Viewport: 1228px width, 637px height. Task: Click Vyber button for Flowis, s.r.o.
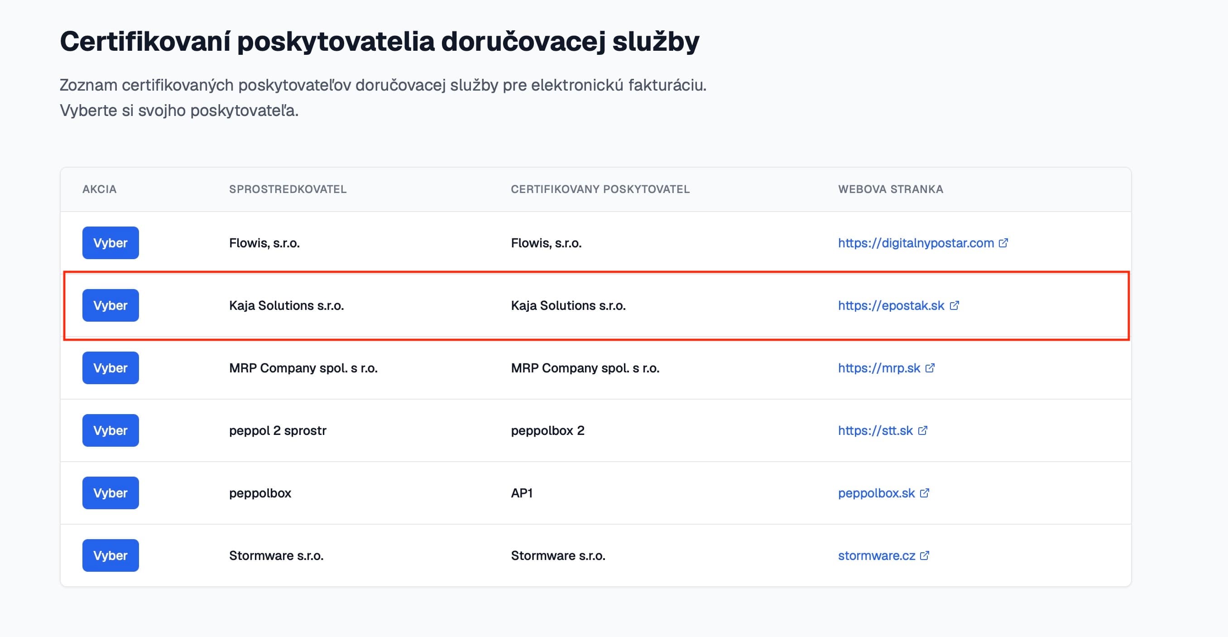[110, 243]
